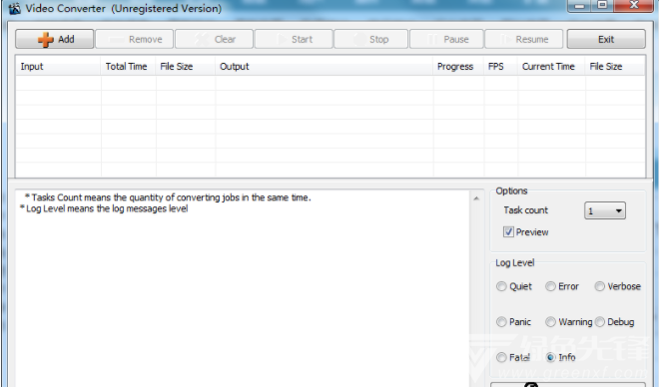Click the Pause toolbar button
Image resolution: width=659 pixels, height=387 pixels.
coord(446,39)
